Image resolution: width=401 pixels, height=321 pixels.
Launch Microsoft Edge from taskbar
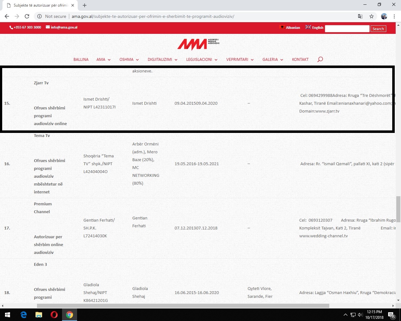pyautogui.click(x=23, y=315)
